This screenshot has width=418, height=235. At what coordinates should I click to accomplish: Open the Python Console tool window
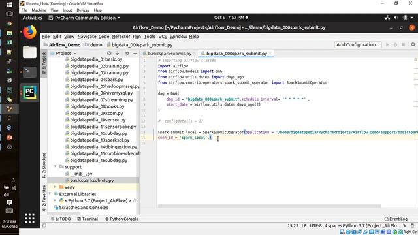click(x=121, y=219)
